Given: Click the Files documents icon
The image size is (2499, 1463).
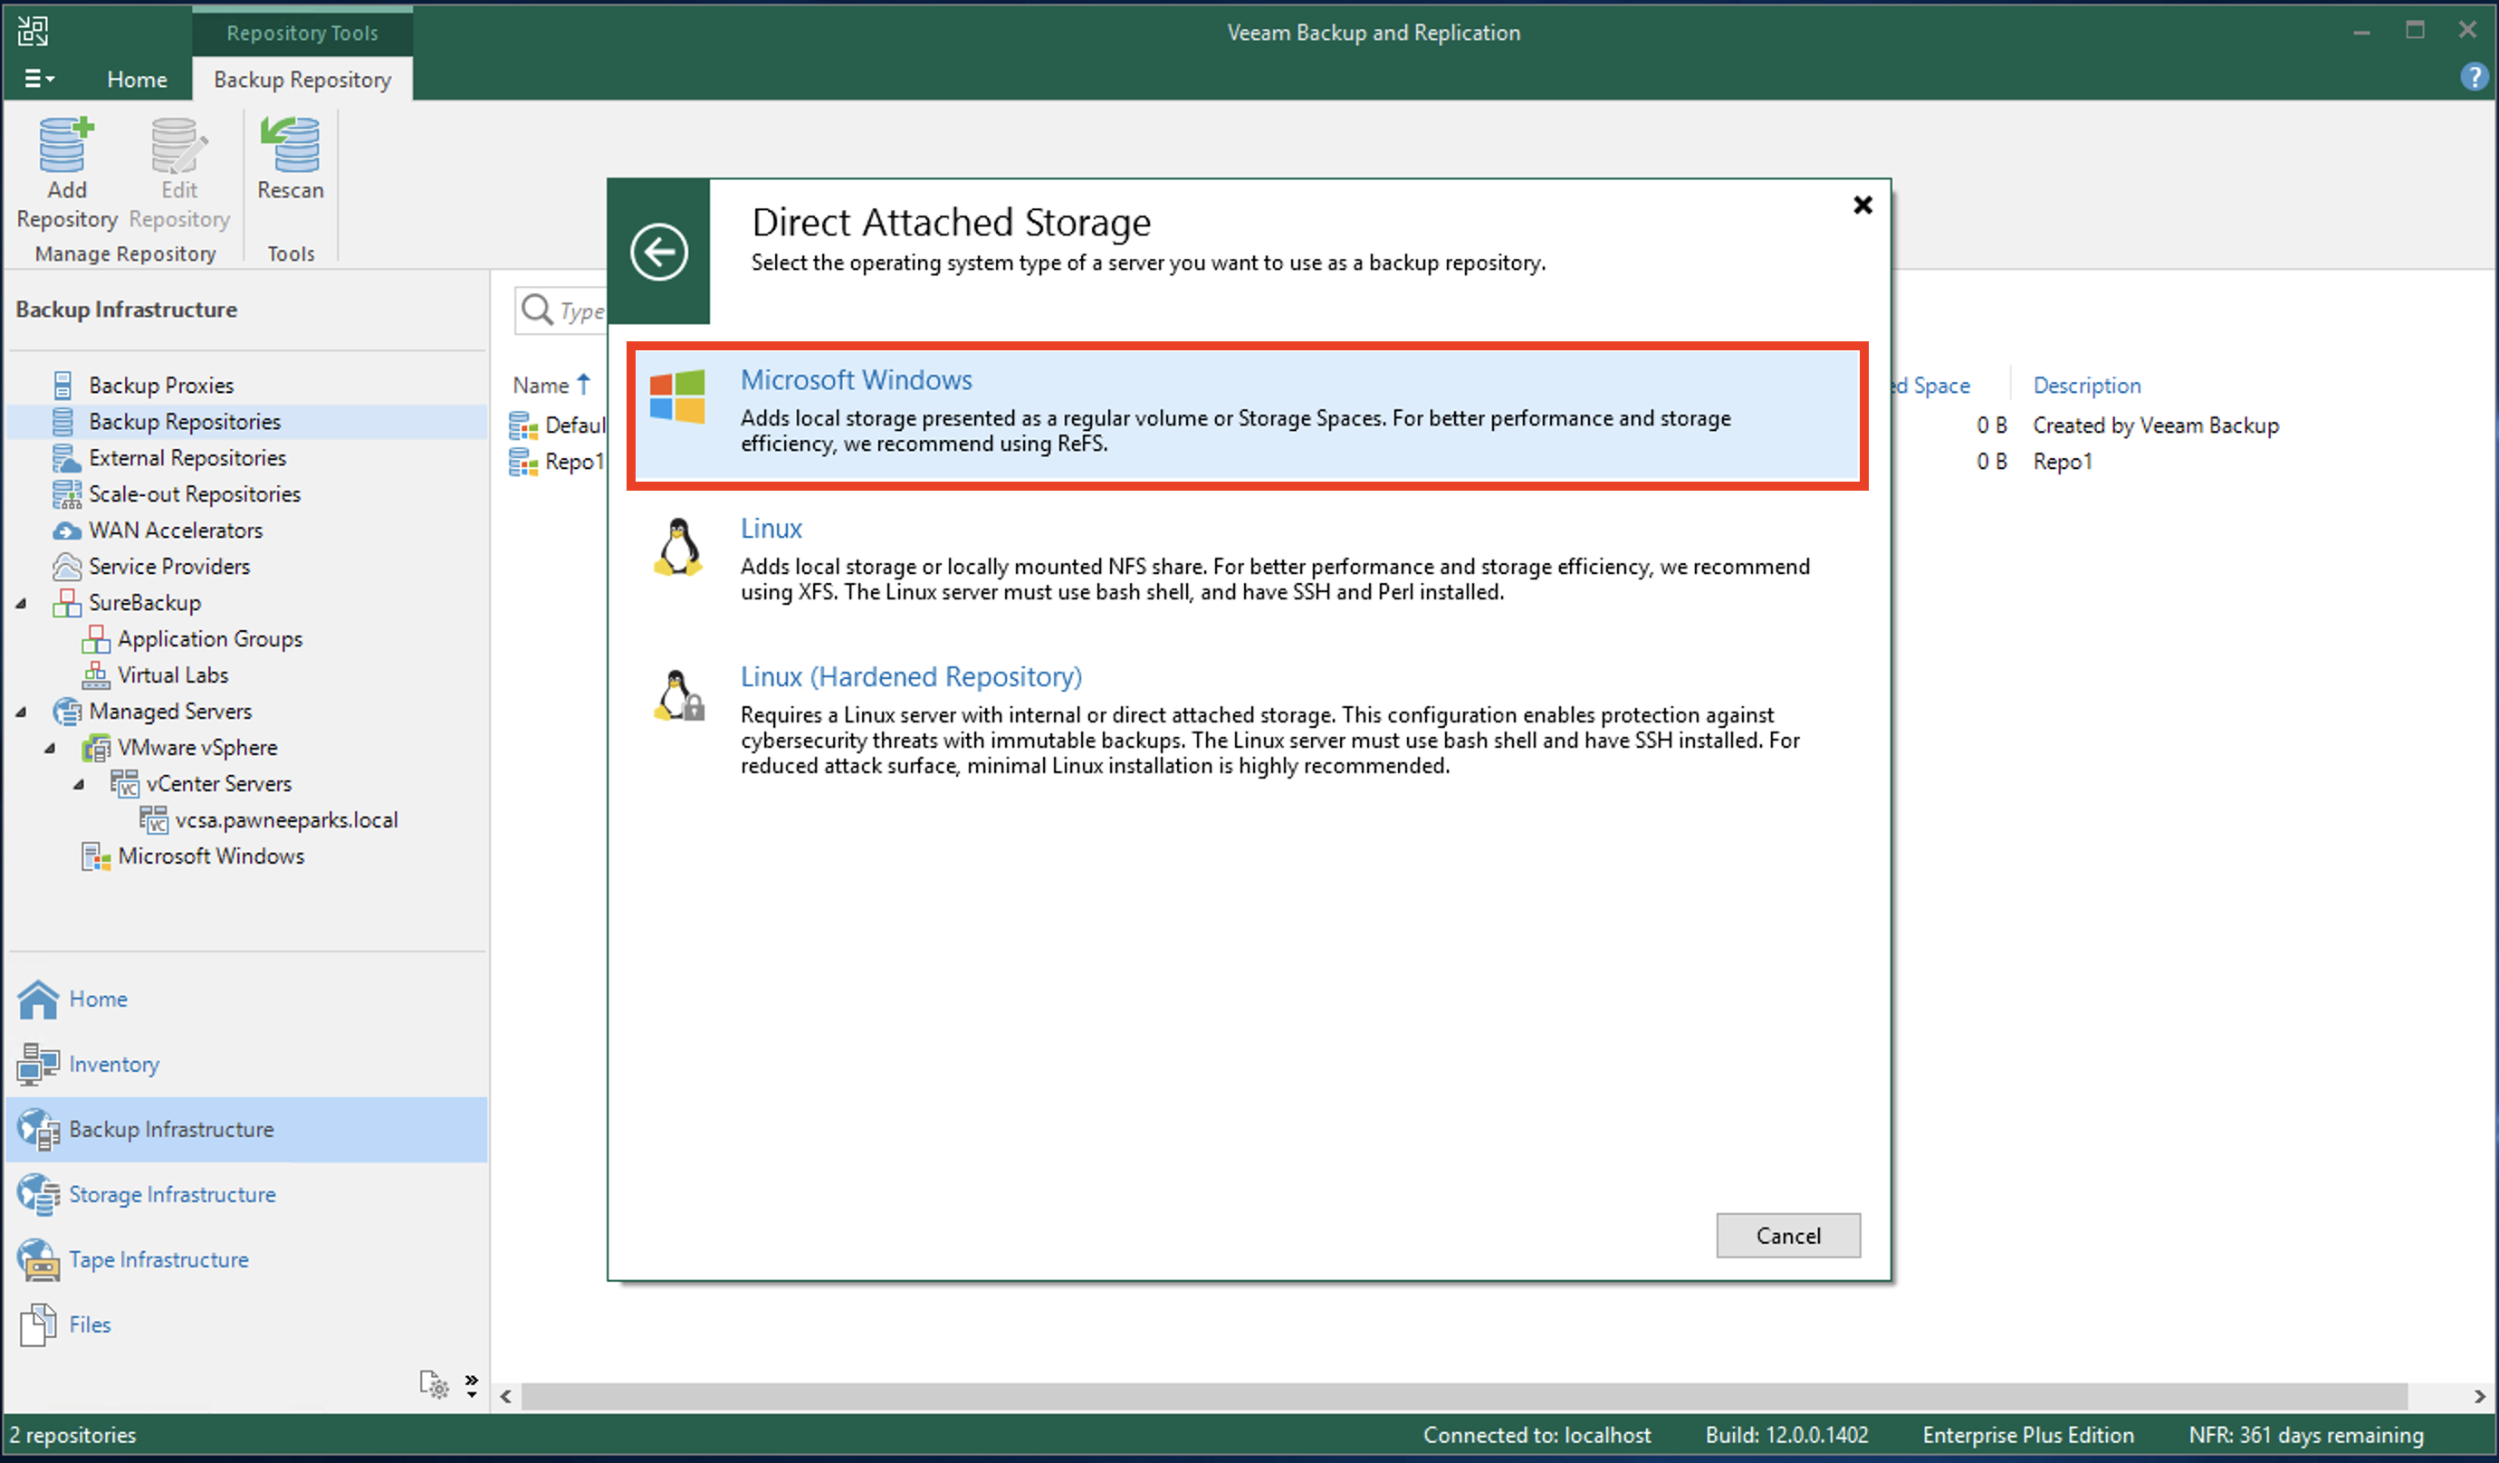Looking at the screenshot, I should point(39,1325).
